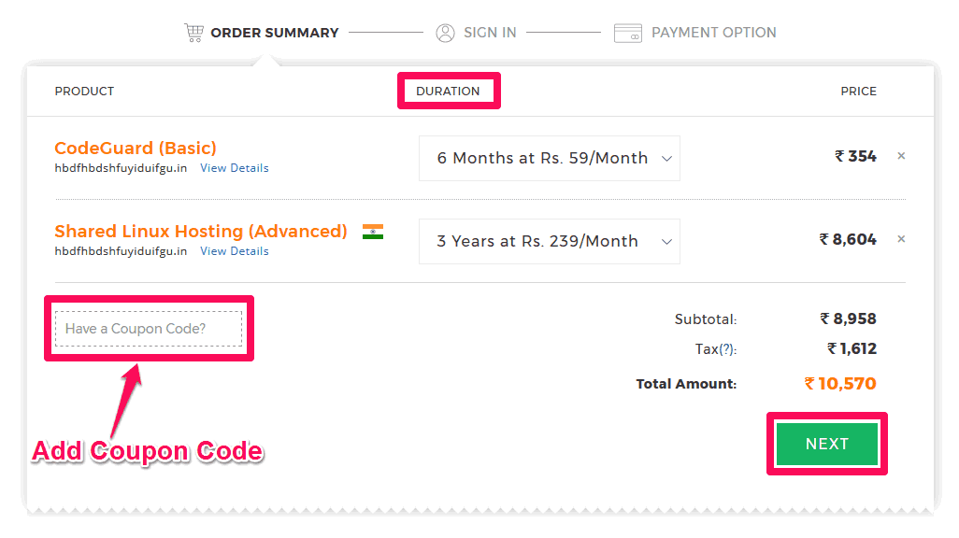959x538 pixels.
Task: Click the Indian flag icon near Shared Linux Hosting
Action: click(x=373, y=232)
